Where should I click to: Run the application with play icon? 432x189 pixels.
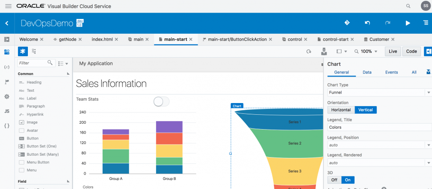(408, 23)
